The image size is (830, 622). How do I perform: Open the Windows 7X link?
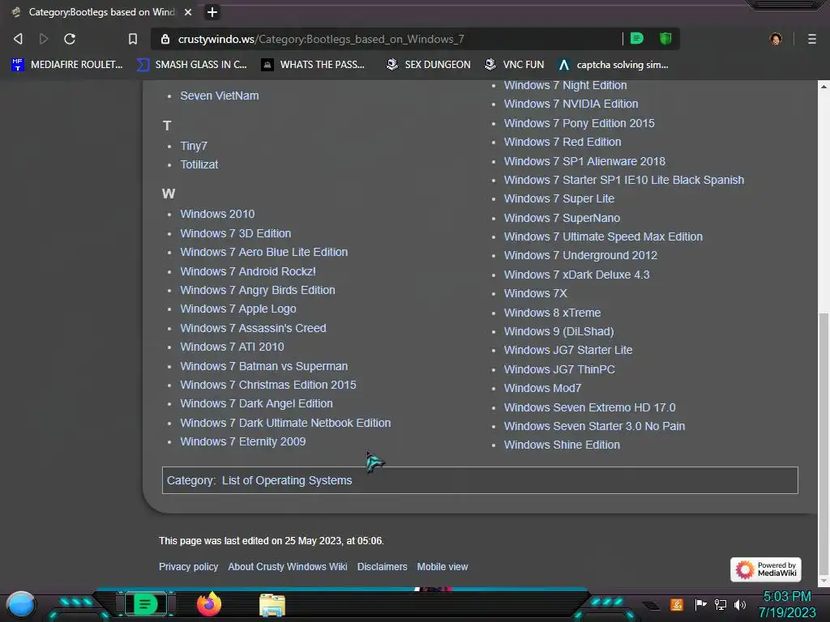[535, 293]
